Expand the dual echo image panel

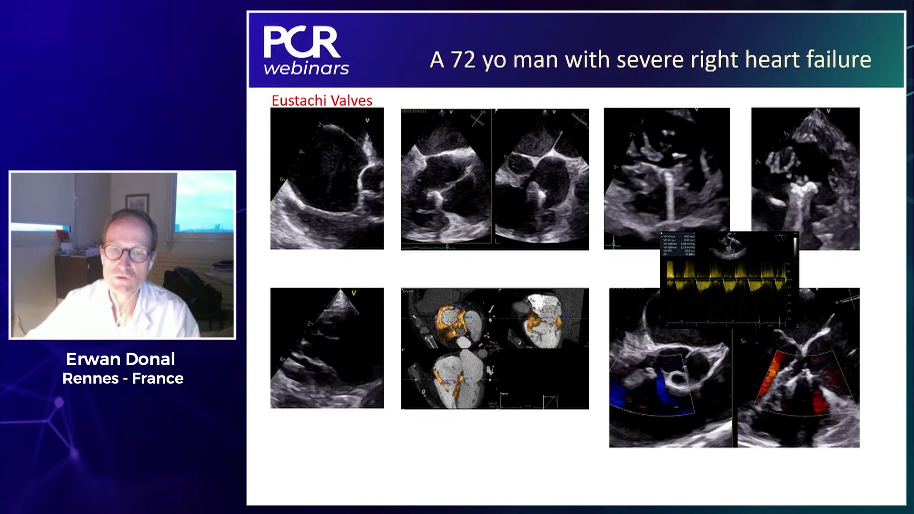point(494,178)
